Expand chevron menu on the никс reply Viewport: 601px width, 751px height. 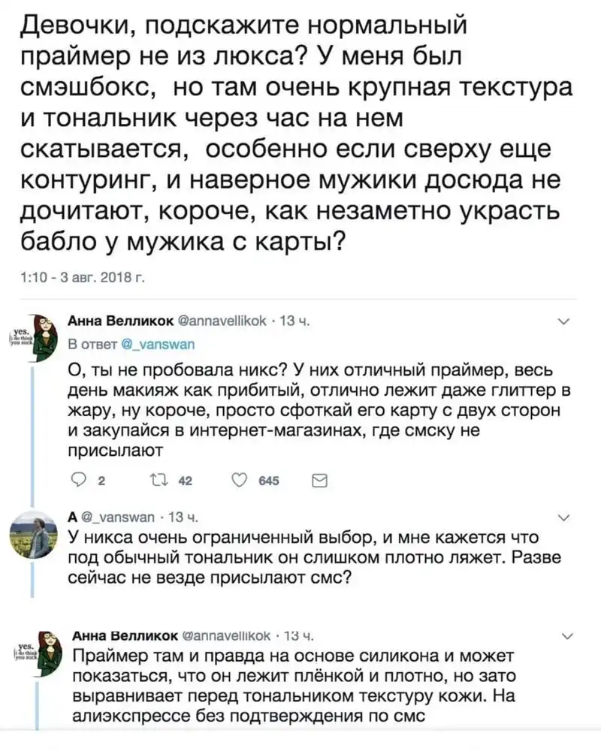point(566,323)
